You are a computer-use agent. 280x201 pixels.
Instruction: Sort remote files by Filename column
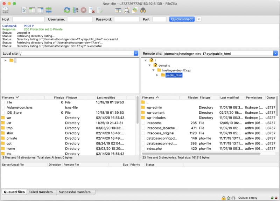click(x=160, y=98)
